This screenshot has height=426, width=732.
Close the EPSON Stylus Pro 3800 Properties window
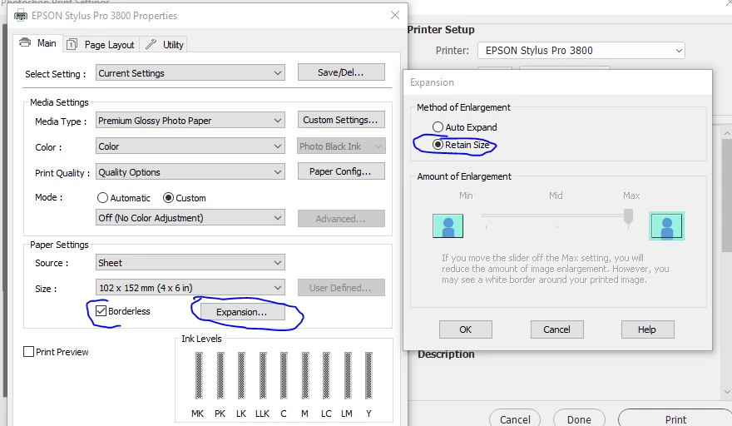pyautogui.click(x=395, y=15)
